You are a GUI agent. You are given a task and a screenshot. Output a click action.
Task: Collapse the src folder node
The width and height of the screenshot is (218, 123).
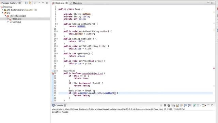[x=2, y=13]
